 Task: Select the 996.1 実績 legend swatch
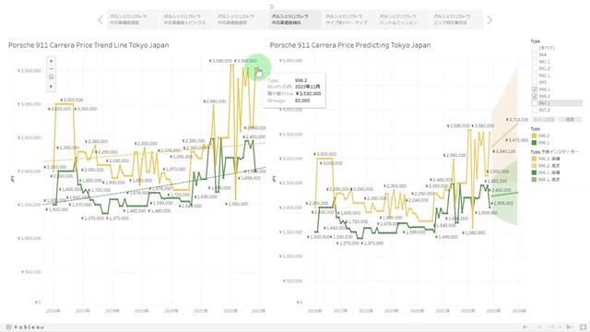(534, 172)
